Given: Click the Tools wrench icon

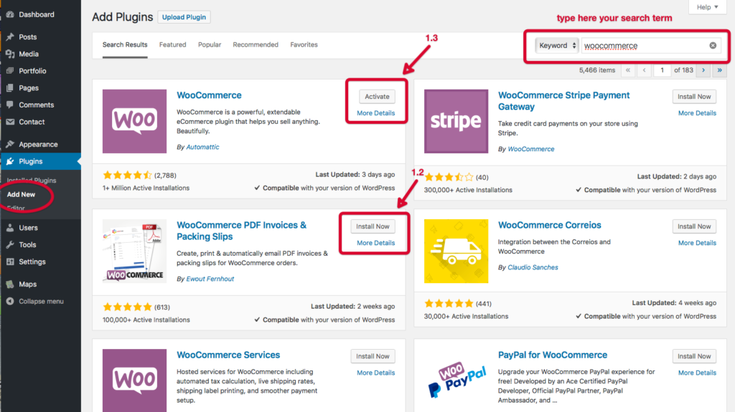Looking at the screenshot, I should [x=10, y=244].
